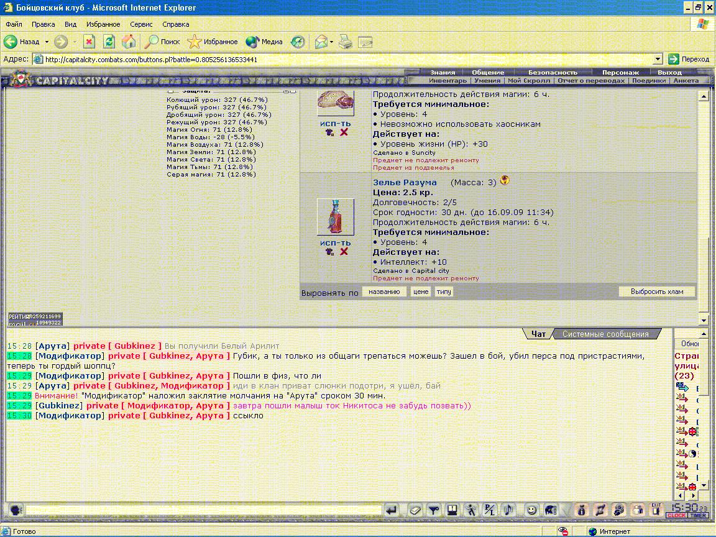
Task: Toggle the TIMER mode under the time display
Action: tap(698, 515)
